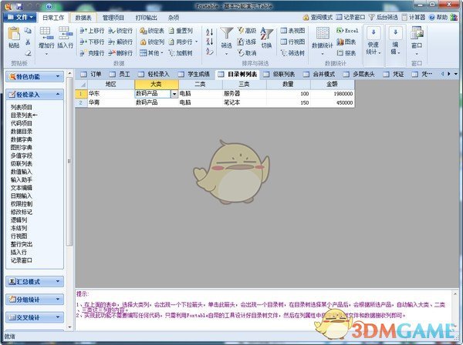Click 上移行 move row up
Screen dimensions: 463x345
pyautogui.click(x=92, y=31)
